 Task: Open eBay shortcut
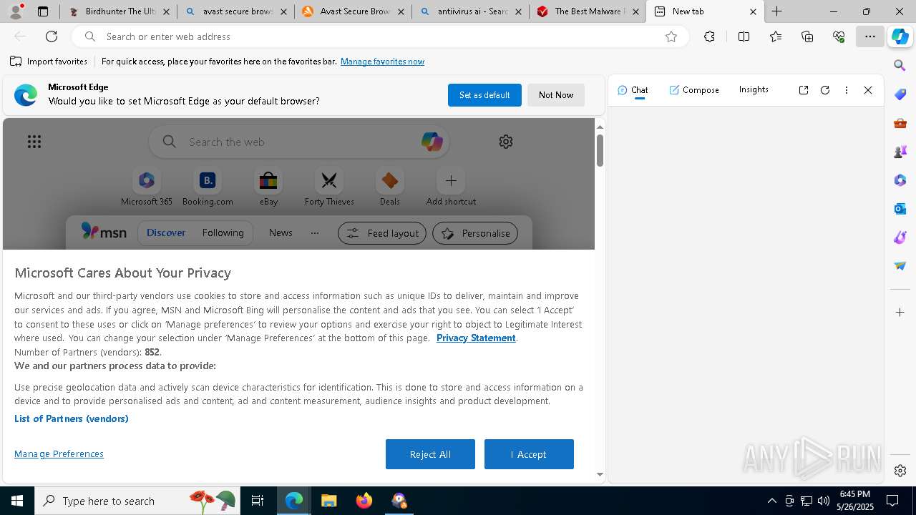coord(268,187)
